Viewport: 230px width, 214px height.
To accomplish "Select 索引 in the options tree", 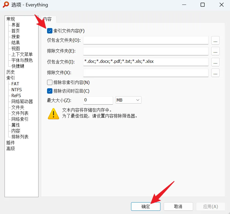I will point(10,78).
